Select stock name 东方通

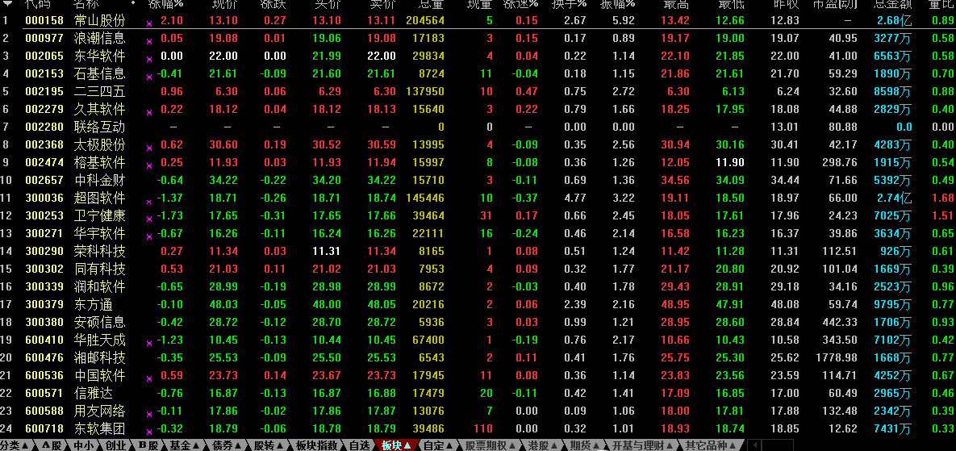94,303
